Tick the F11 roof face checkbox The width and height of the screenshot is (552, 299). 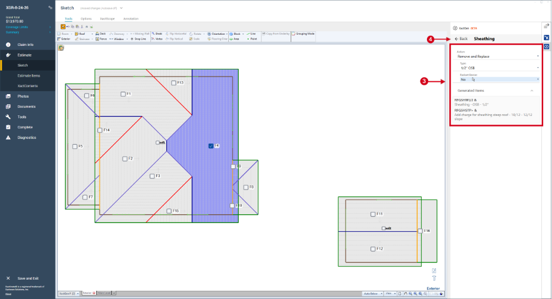[373, 214]
